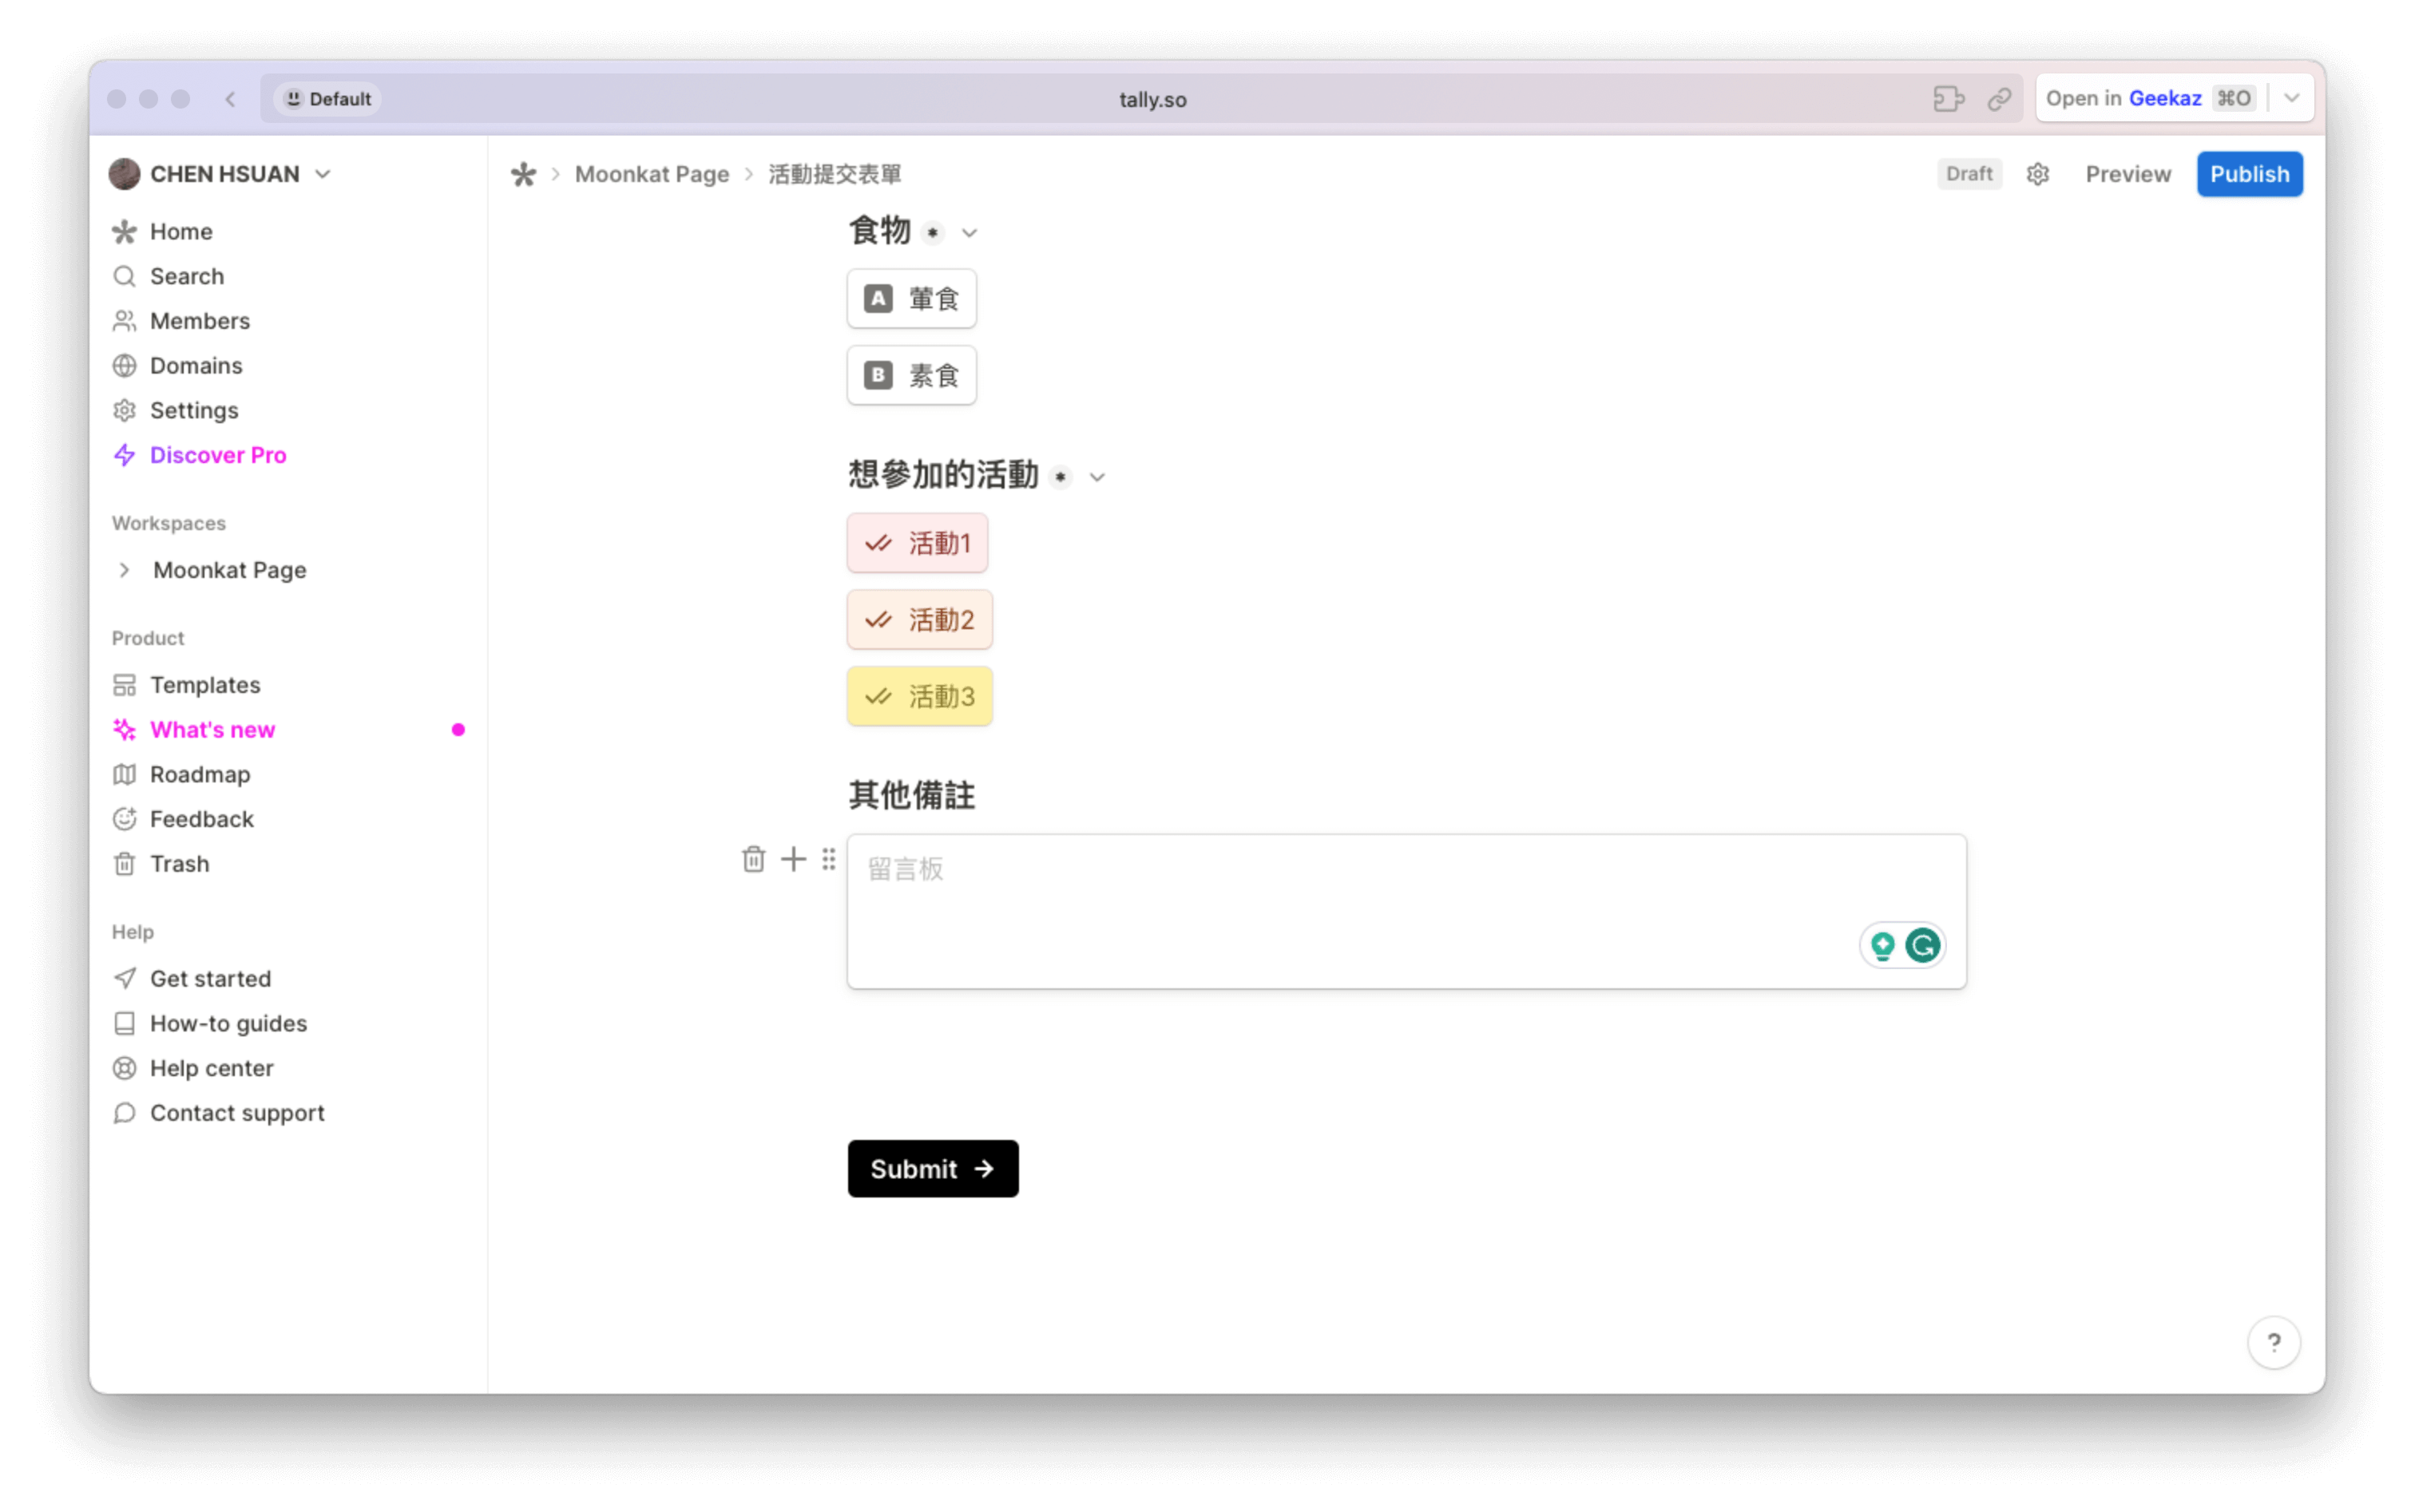Click the trash icon beside the textarea block

point(753,859)
